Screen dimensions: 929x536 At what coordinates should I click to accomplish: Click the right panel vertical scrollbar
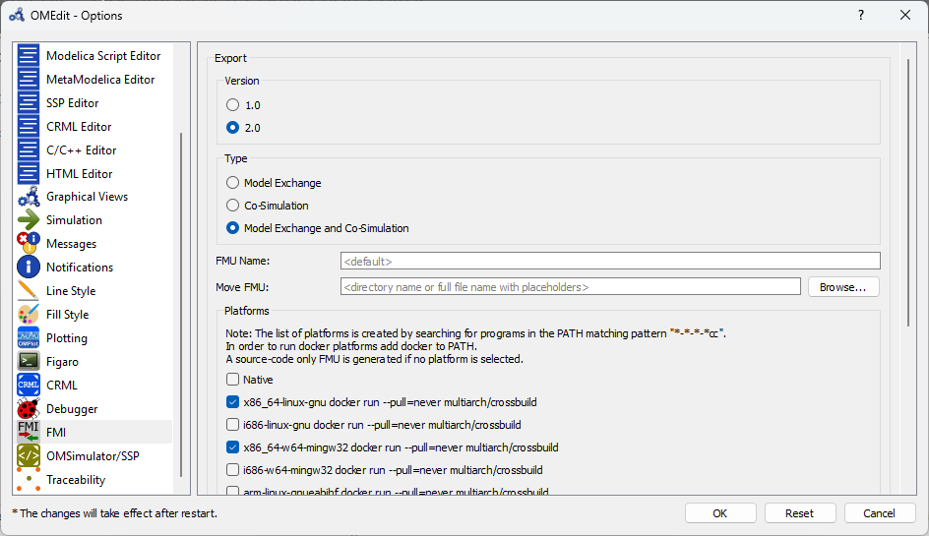click(908, 193)
